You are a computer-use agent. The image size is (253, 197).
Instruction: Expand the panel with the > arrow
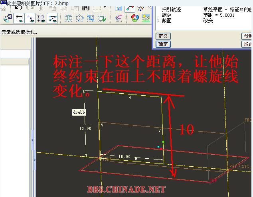pos(35,160)
